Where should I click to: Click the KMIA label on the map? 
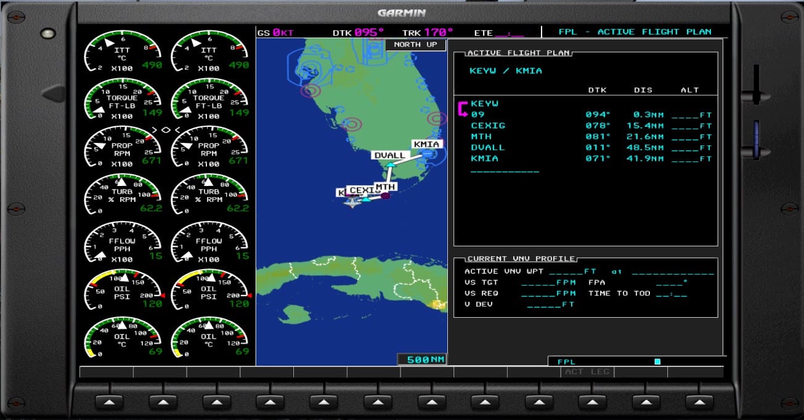(426, 144)
